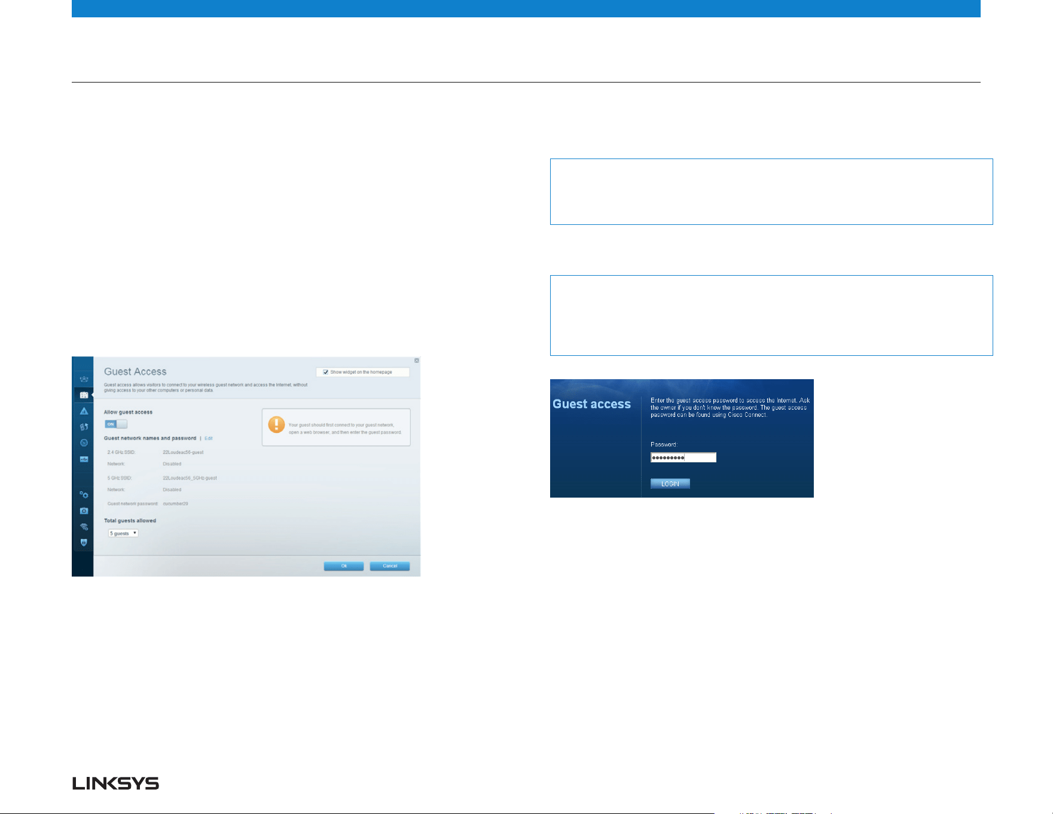Expand the 5 guests dropdown

[x=123, y=533]
